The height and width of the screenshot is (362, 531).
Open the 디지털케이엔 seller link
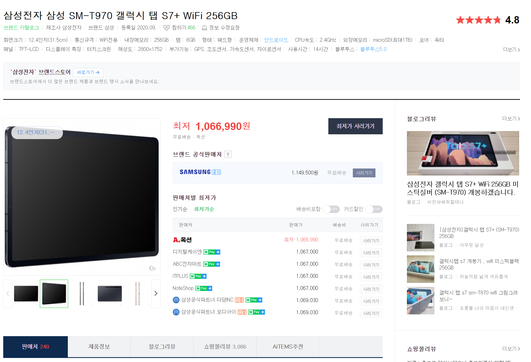[x=187, y=252]
